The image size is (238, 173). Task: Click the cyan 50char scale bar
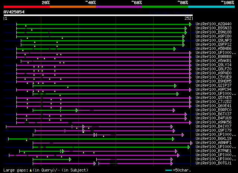click(x=168, y=170)
